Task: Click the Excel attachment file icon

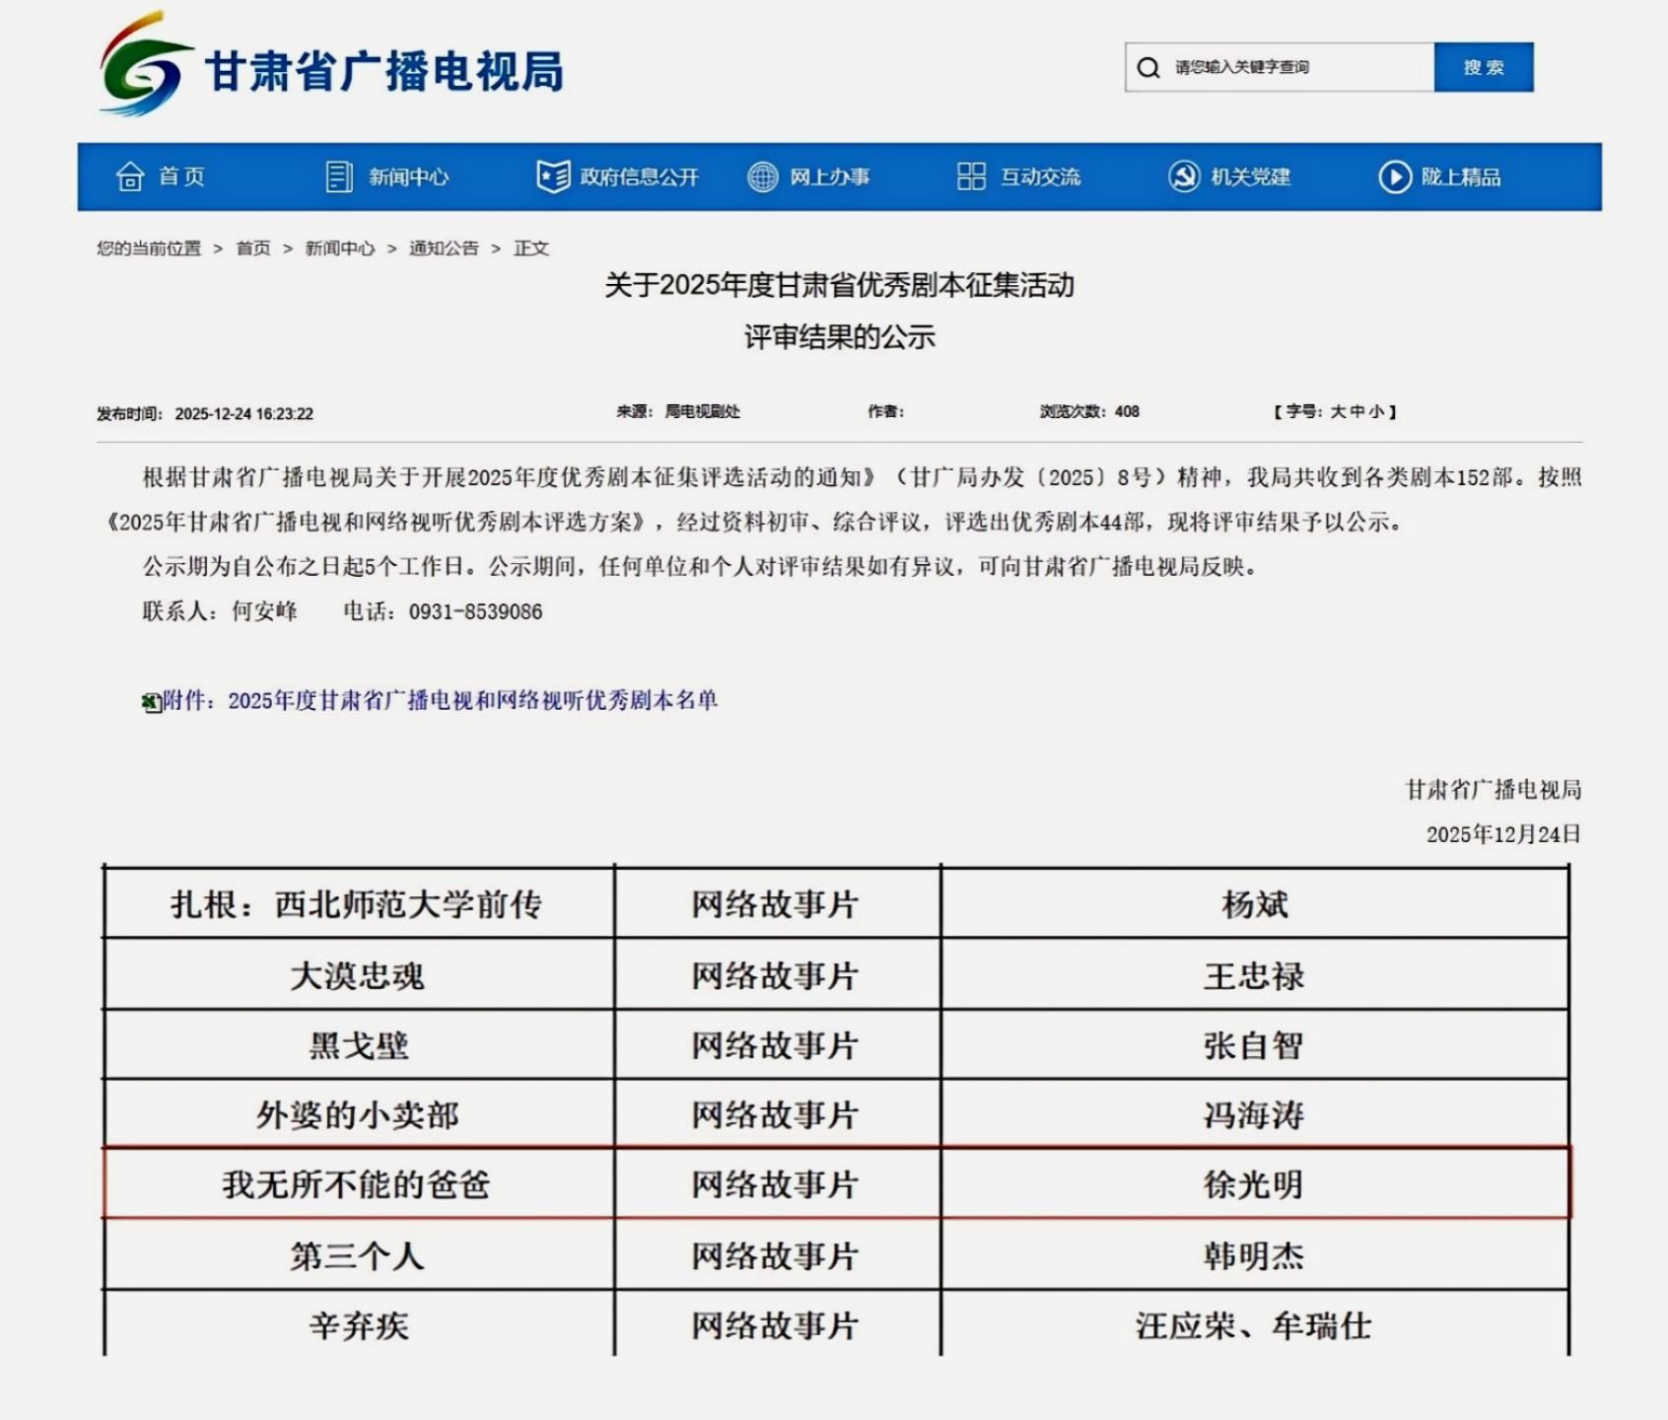Action: (x=151, y=702)
